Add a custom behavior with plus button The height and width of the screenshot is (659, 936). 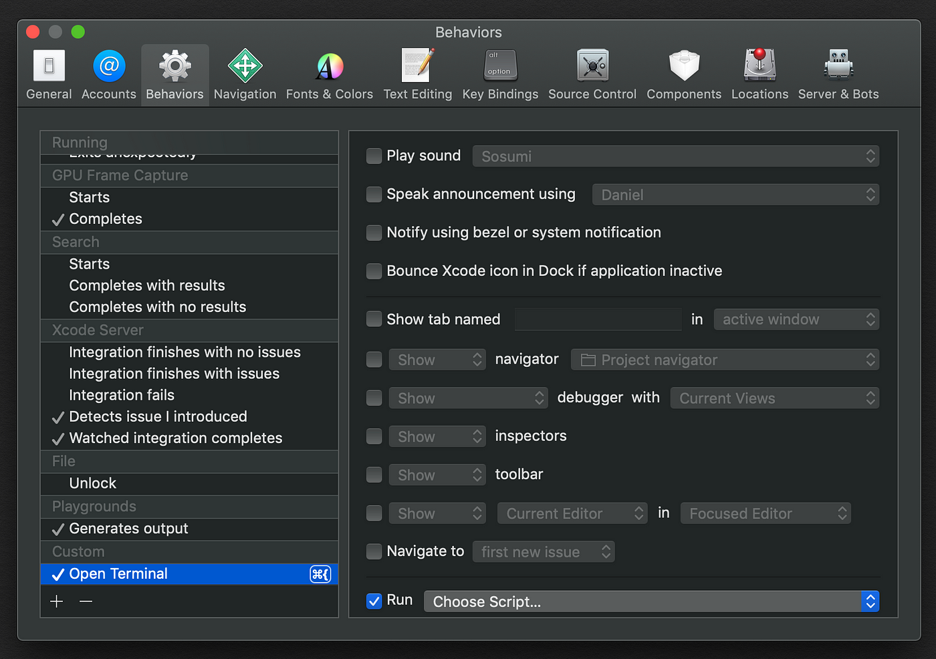57,602
